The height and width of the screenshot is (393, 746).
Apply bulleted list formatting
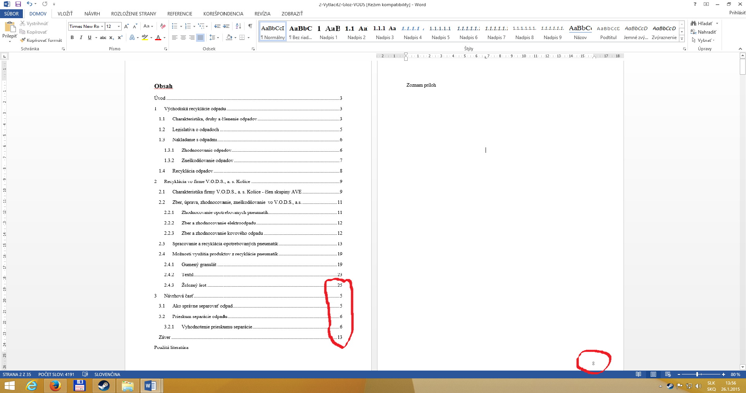(x=174, y=26)
